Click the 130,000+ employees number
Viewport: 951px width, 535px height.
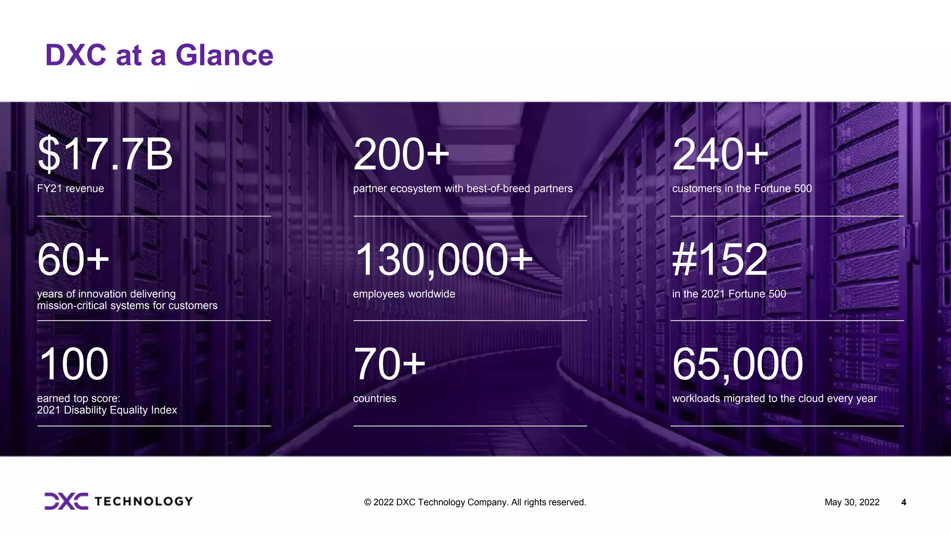click(443, 259)
